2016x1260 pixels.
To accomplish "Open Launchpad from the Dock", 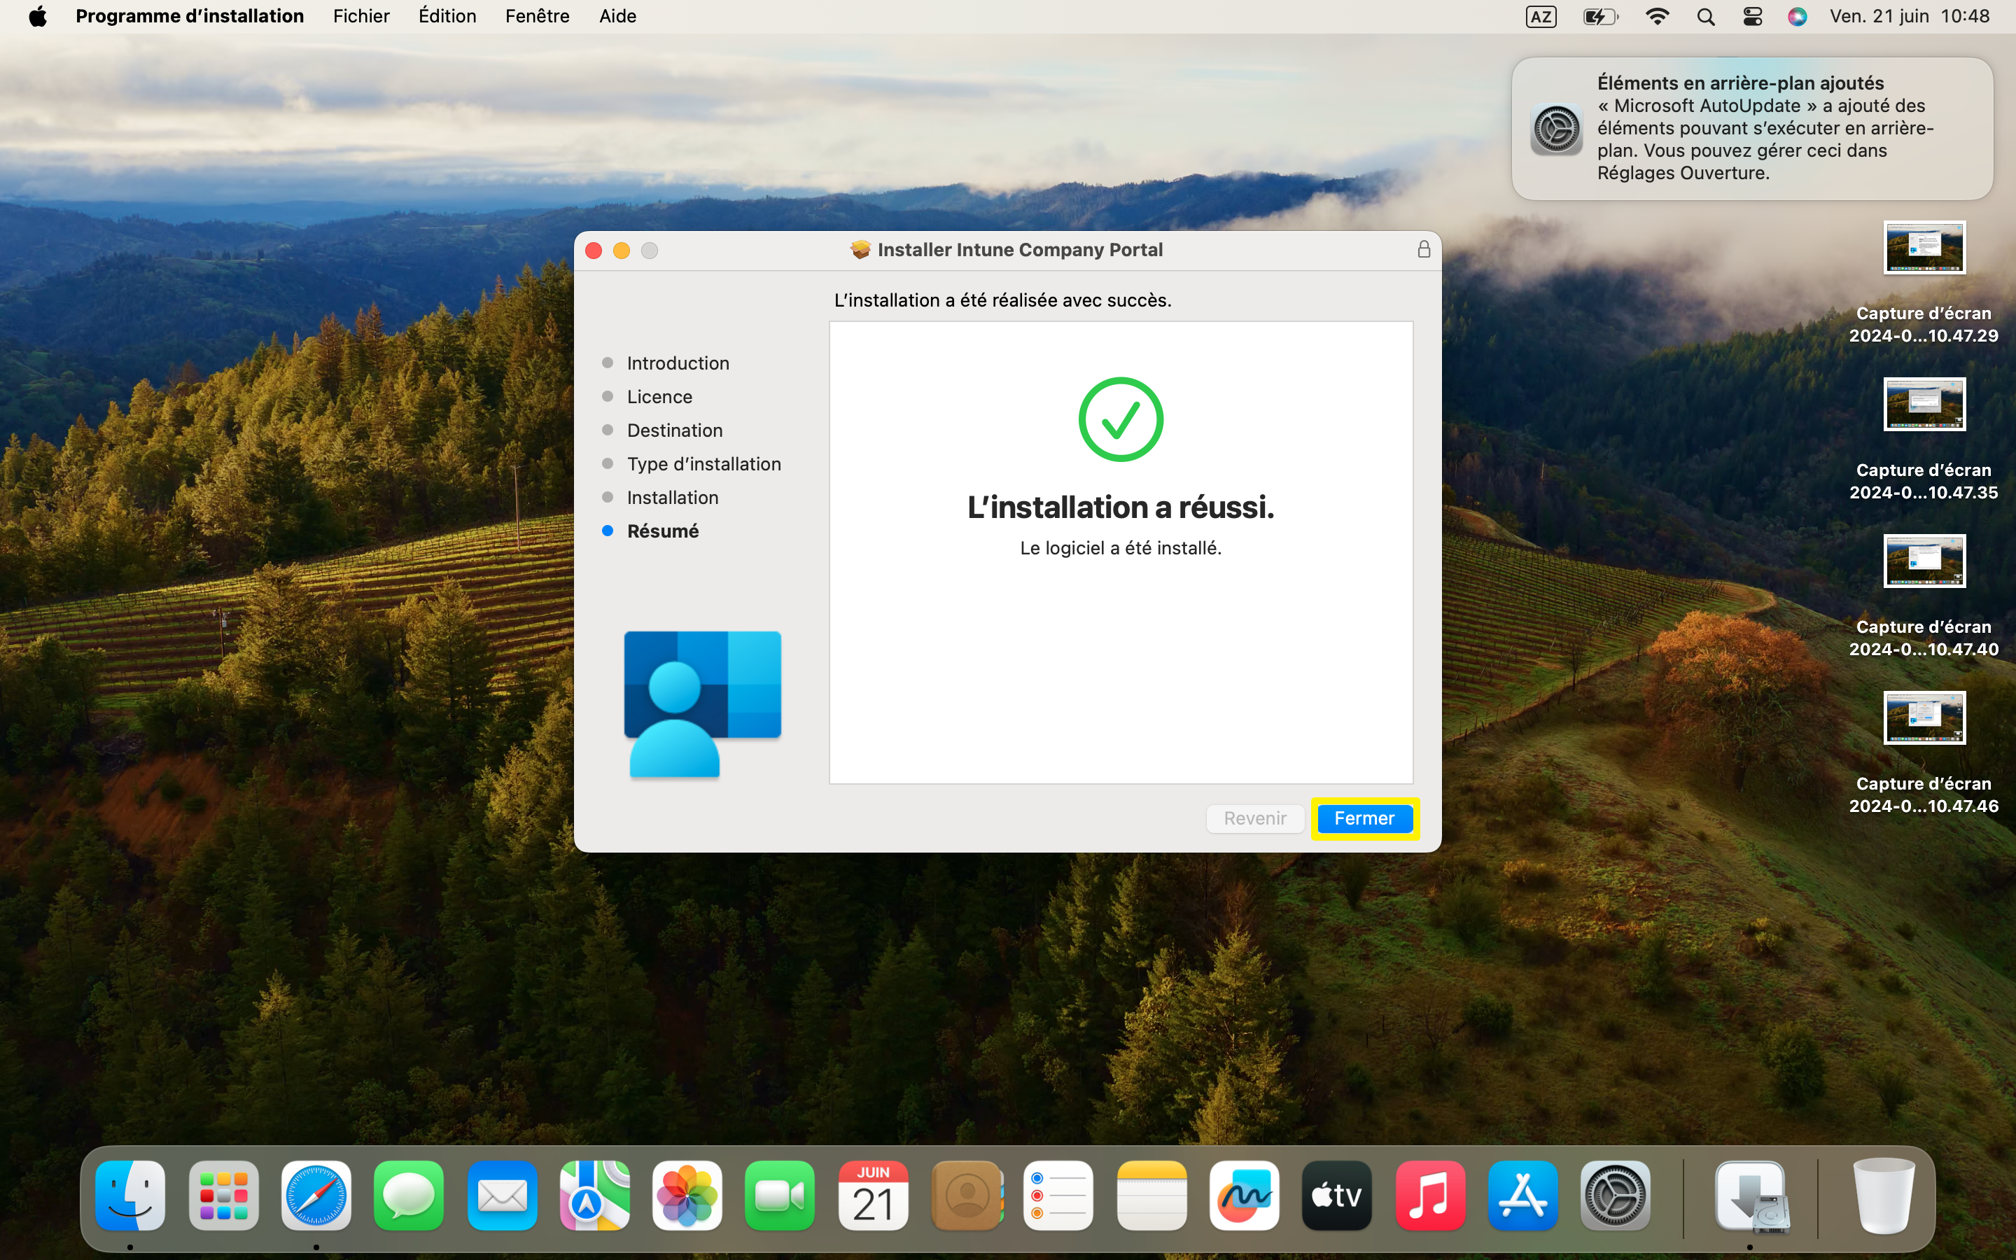I will 223,1195.
